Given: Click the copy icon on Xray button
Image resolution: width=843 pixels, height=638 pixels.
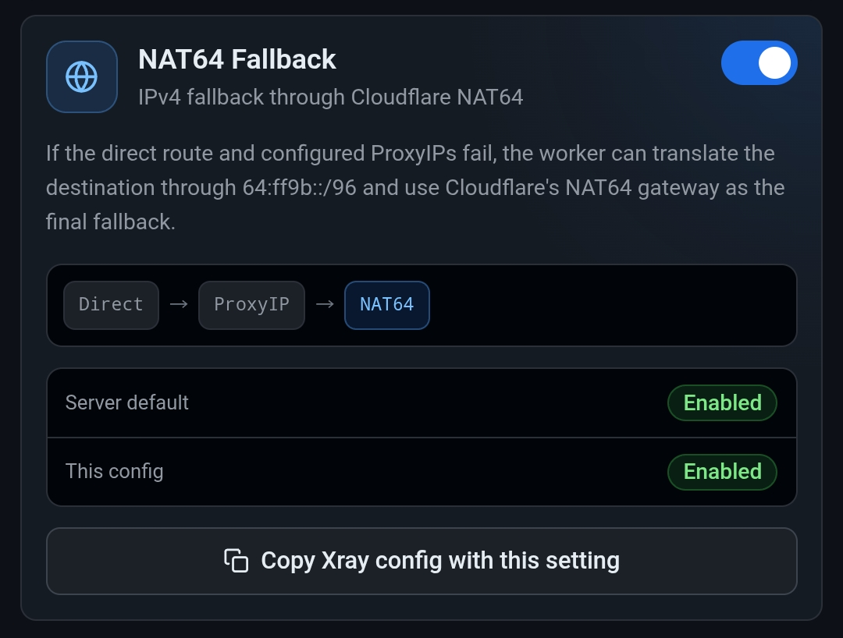Looking at the screenshot, I should coord(236,561).
